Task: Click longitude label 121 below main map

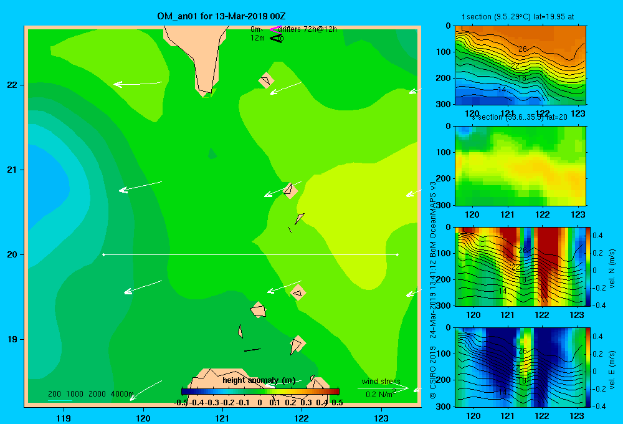Action: tap(222, 418)
